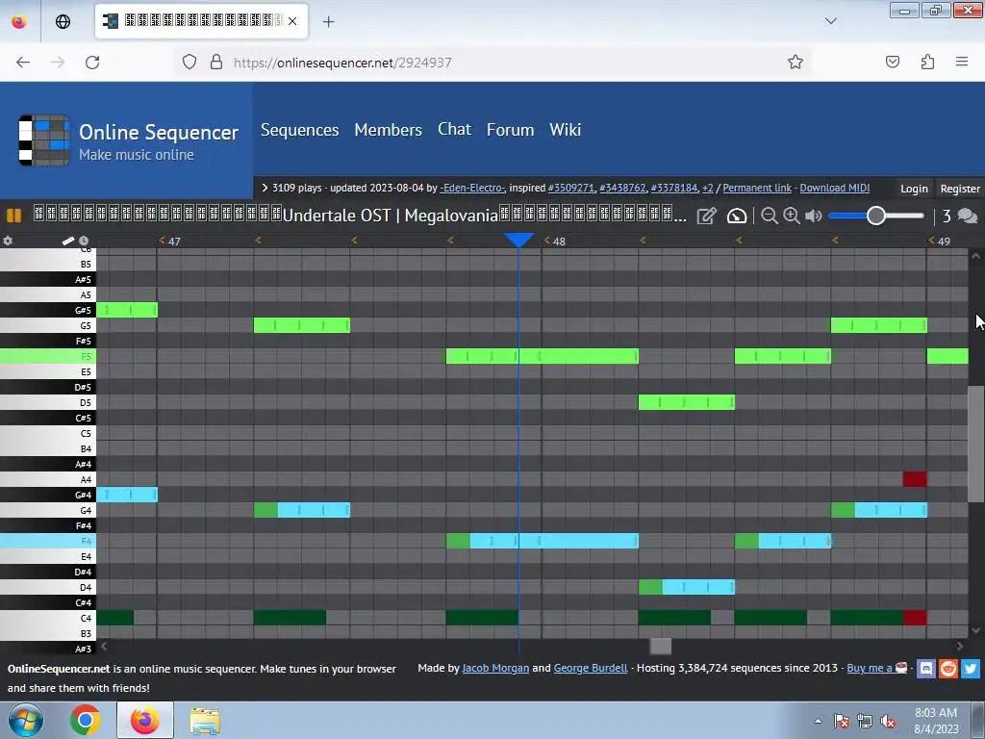Screen dimensions: 985x739
Task: Open a new browser tab
Action: [x=329, y=22]
